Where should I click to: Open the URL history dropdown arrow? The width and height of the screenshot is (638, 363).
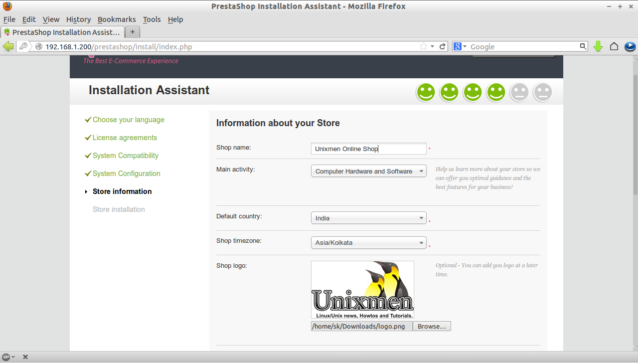(x=433, y=46)
